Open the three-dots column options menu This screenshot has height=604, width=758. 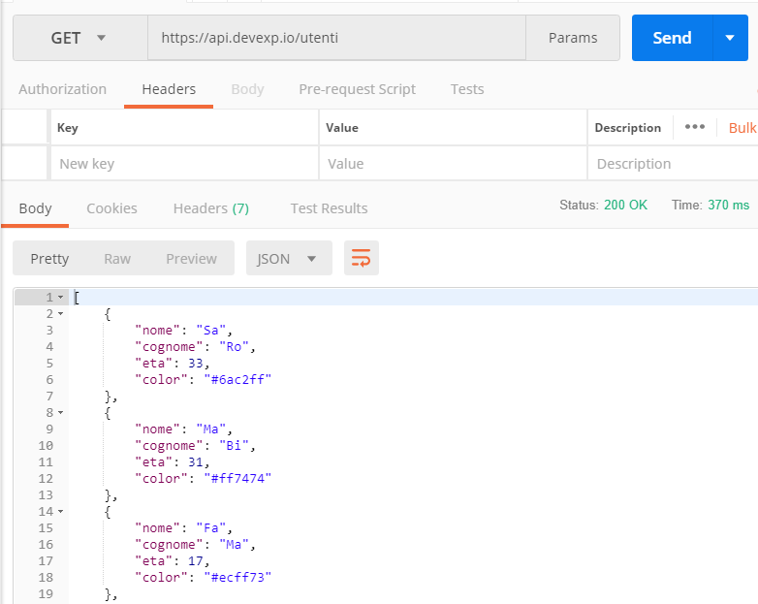(695, 127)
